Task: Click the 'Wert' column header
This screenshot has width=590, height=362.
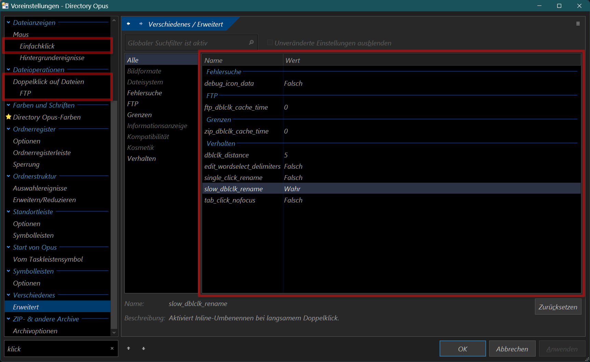Action: (432, 60)
